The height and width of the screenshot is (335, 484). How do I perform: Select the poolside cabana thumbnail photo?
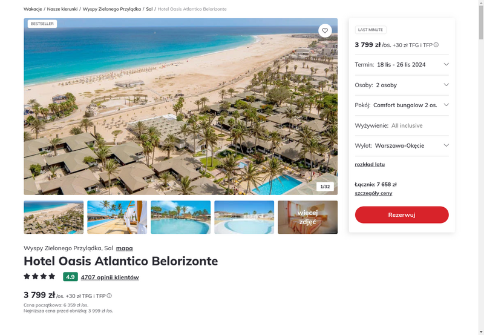click(117, 217)
